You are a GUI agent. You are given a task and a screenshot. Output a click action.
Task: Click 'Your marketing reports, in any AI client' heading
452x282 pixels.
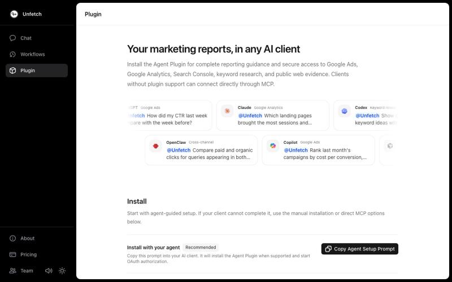point(214,49)
